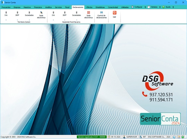Click the SUPERVISOR user label

[132, 137]
